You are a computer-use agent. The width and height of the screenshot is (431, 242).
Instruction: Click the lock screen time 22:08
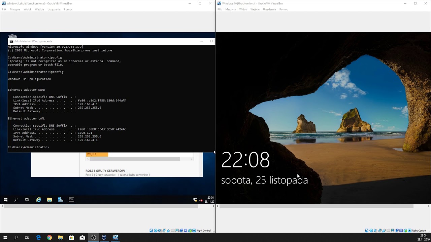pyautogui.click(x=245, y=160)
